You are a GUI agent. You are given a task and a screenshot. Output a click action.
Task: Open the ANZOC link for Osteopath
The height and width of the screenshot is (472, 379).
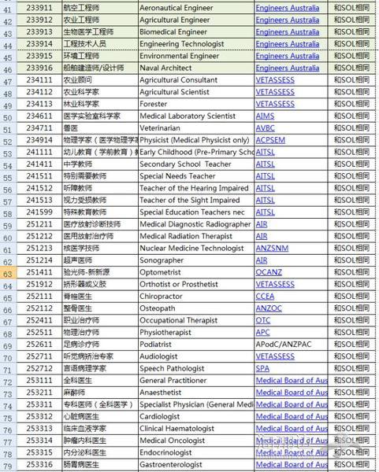click(269, 308)
